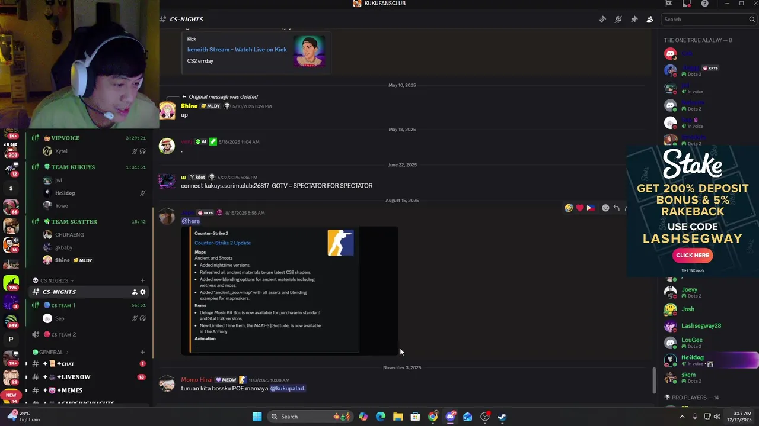Image resolution: width=759 pixels, height=426 pixels.
Task: Open server with 195 badge in sidebar
Action: [11, 283]
